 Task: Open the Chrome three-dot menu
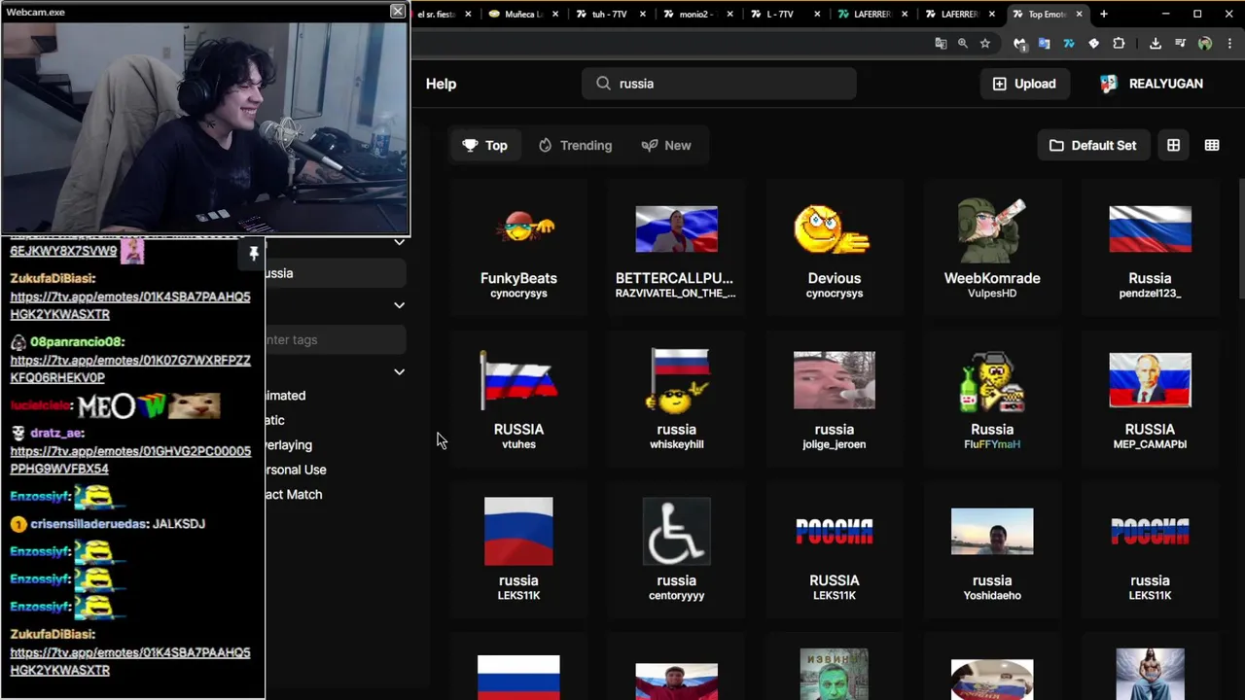(1230, 44)
